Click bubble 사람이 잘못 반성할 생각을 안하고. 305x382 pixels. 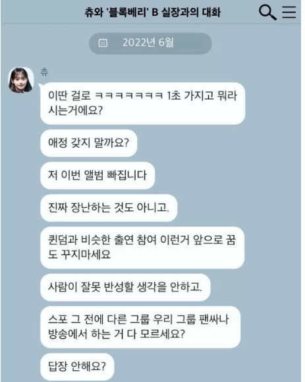(x=125, y=287)
